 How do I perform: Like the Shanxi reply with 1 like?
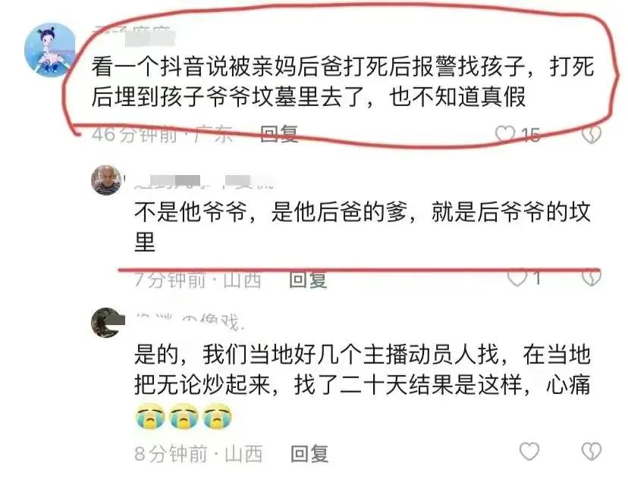point(517,277)
